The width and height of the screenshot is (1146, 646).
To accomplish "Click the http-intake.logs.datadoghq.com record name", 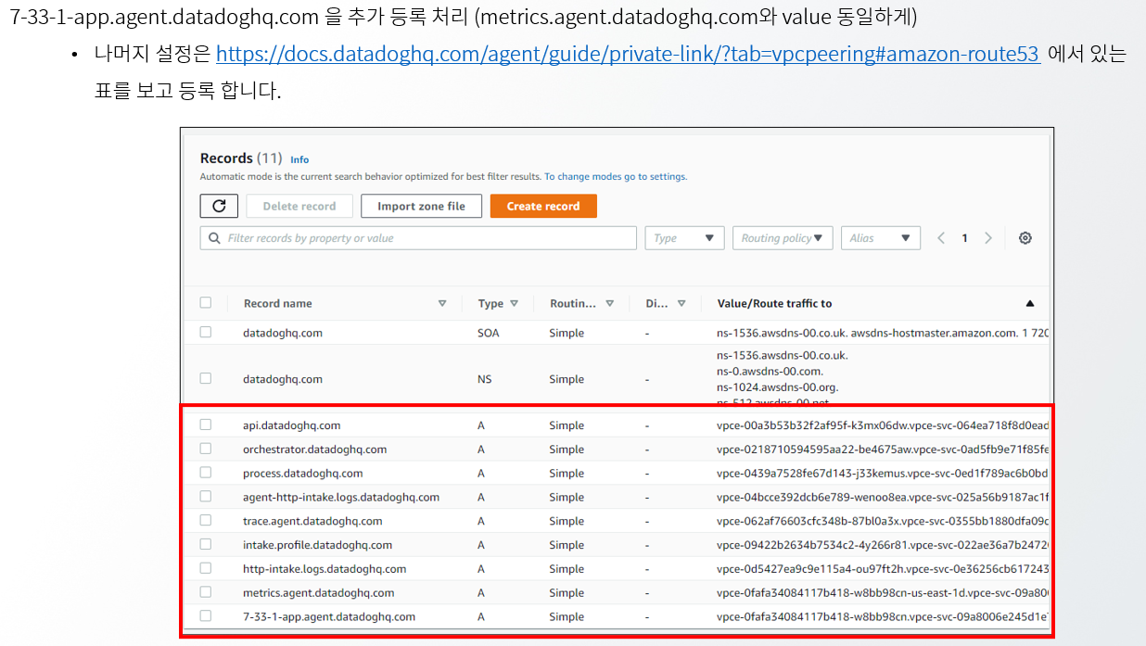I will (x=325, y=569).
